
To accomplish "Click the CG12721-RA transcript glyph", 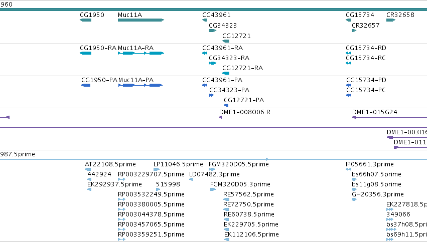I will 226,73.
